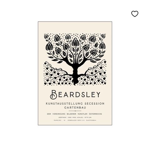Click the central tulip flower atop tree
The width and height of the screenshot is (150, 148).
pyautogui.click(x=76, y=42)
